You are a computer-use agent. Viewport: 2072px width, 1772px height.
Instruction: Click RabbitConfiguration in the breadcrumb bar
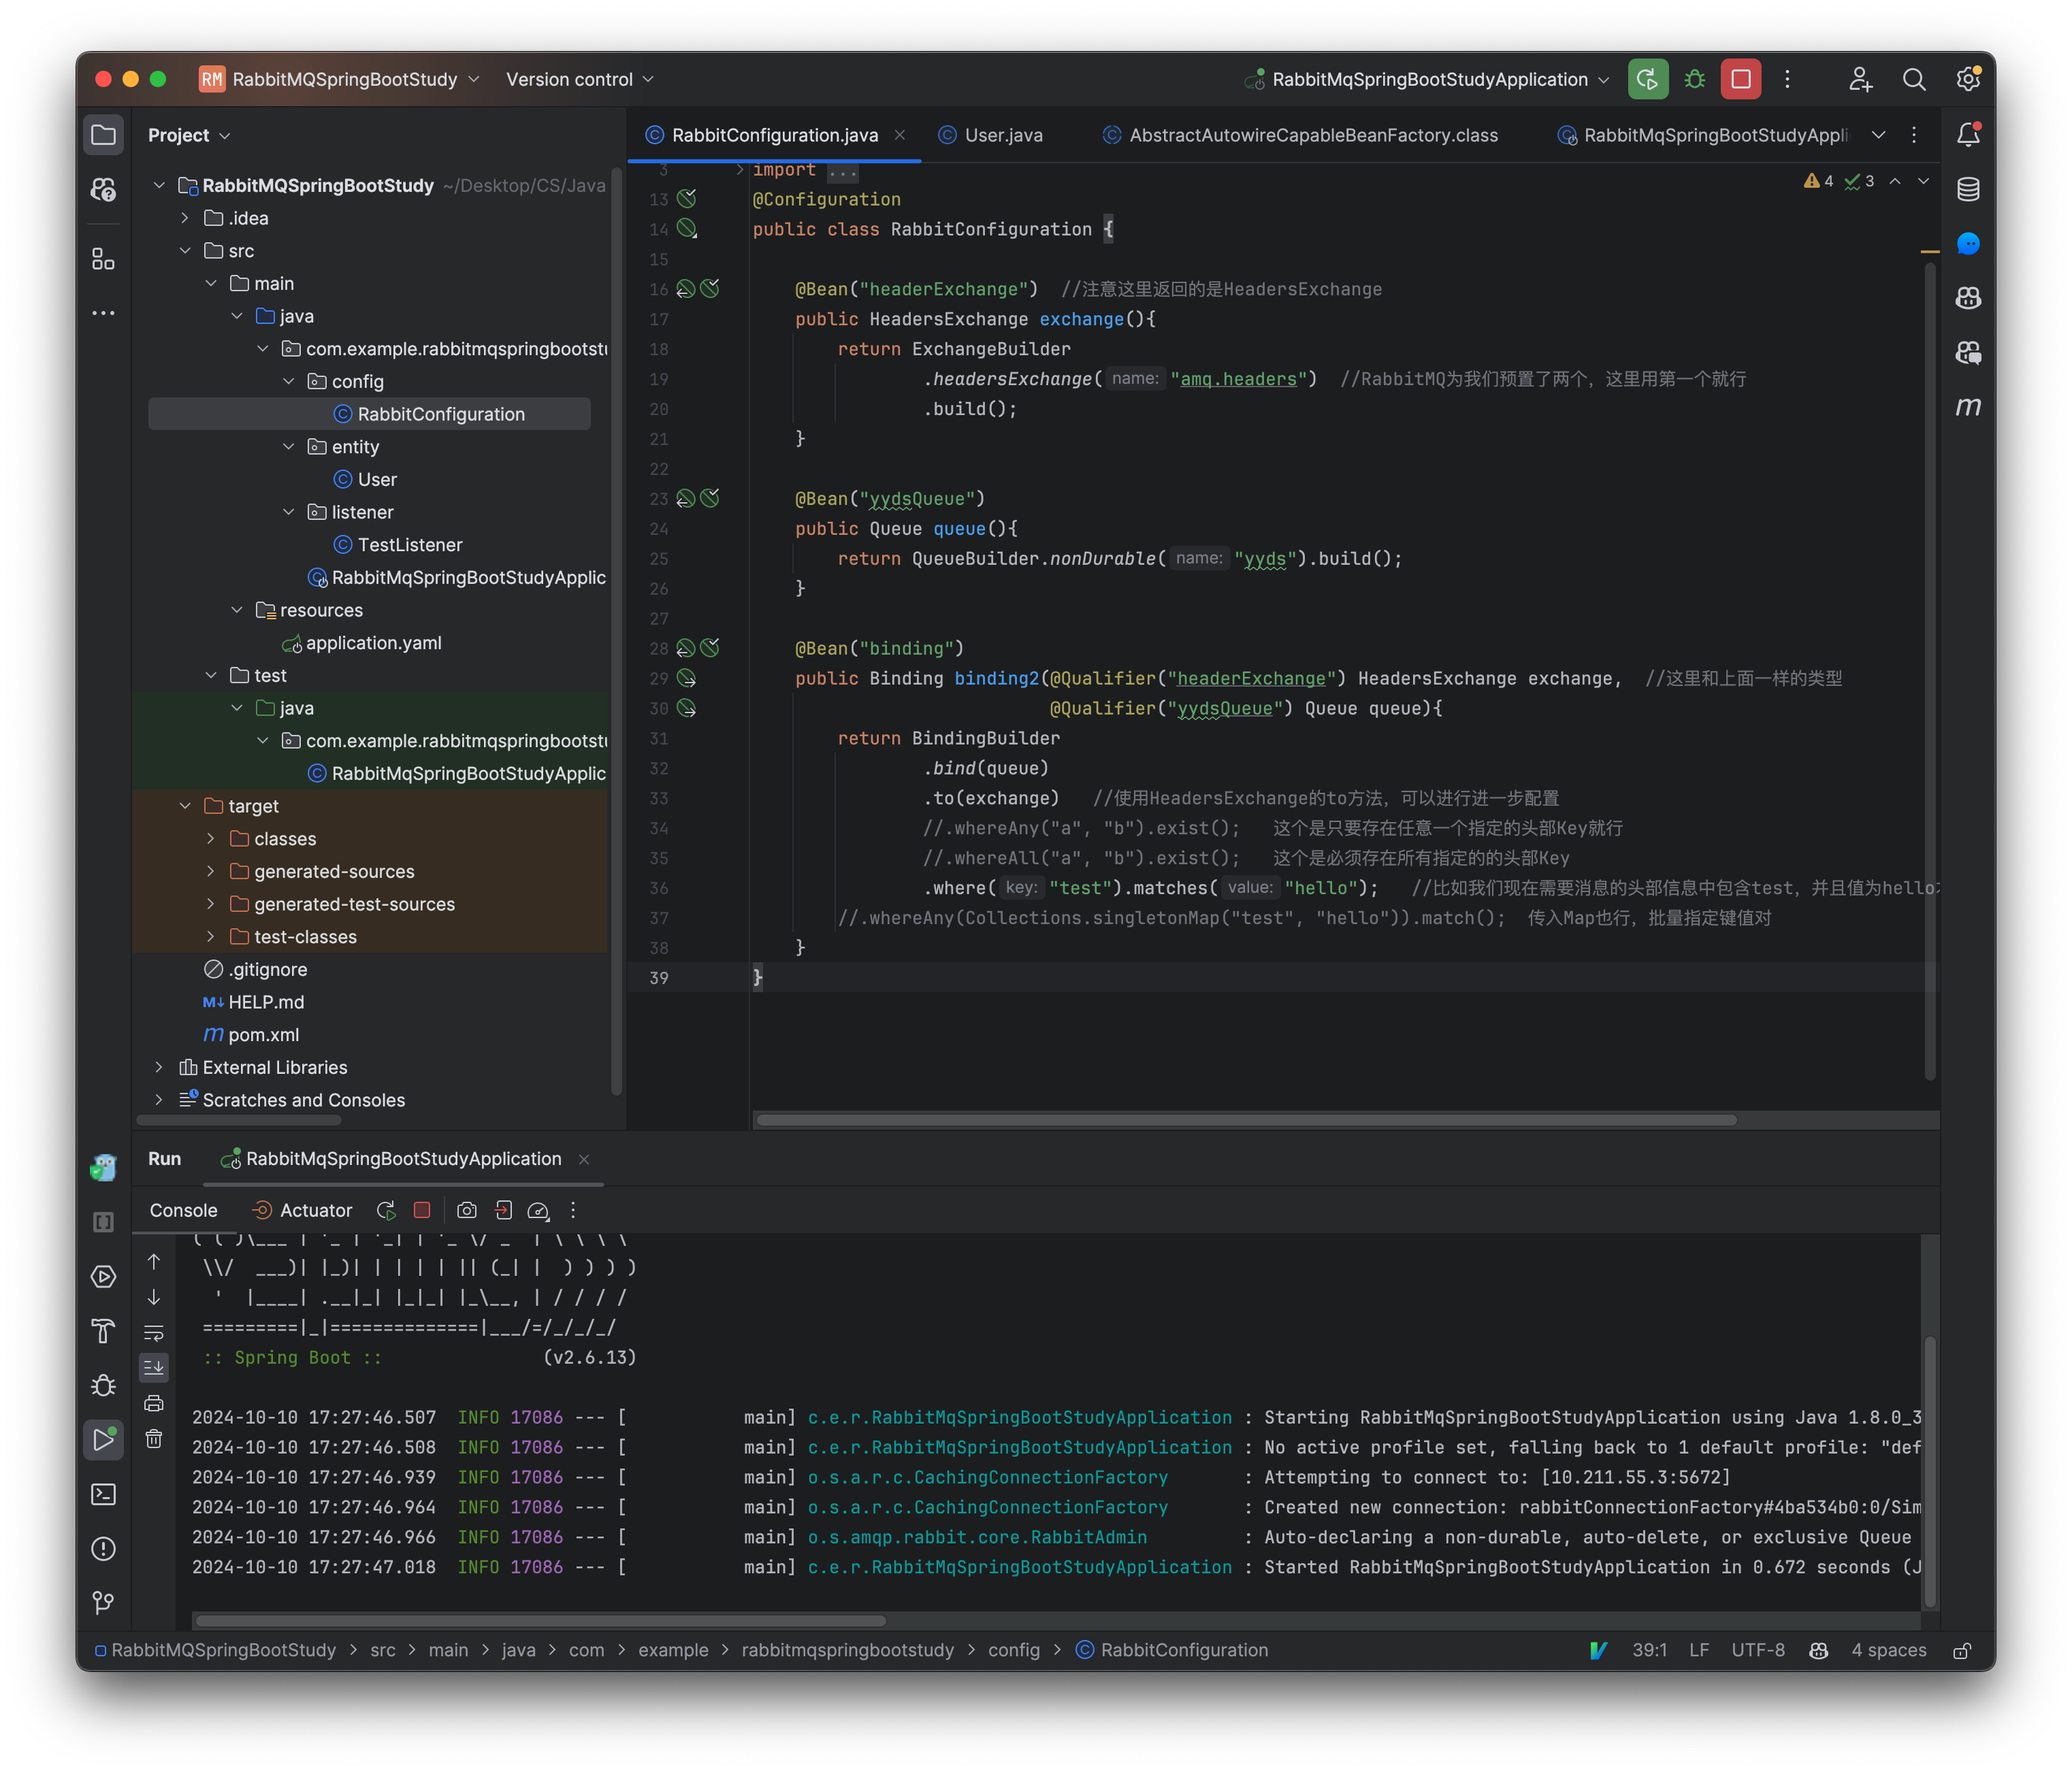pos(1184,1650)
